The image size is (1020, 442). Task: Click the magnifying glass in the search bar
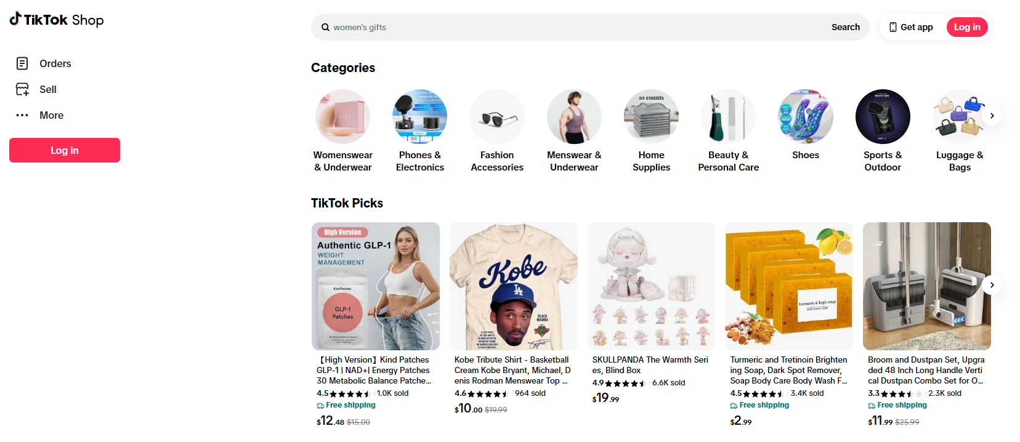325,27
